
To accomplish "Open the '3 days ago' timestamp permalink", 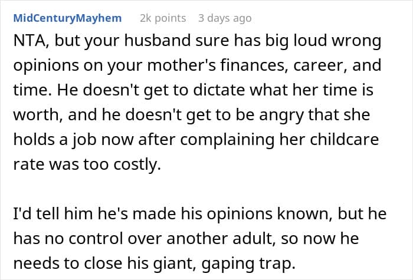I will (x=225, y=18).
